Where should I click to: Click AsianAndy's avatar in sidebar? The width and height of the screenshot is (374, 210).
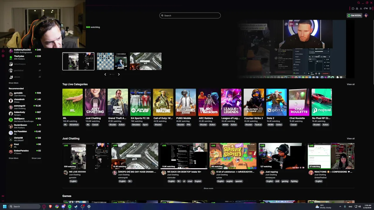tap(11, 113)
